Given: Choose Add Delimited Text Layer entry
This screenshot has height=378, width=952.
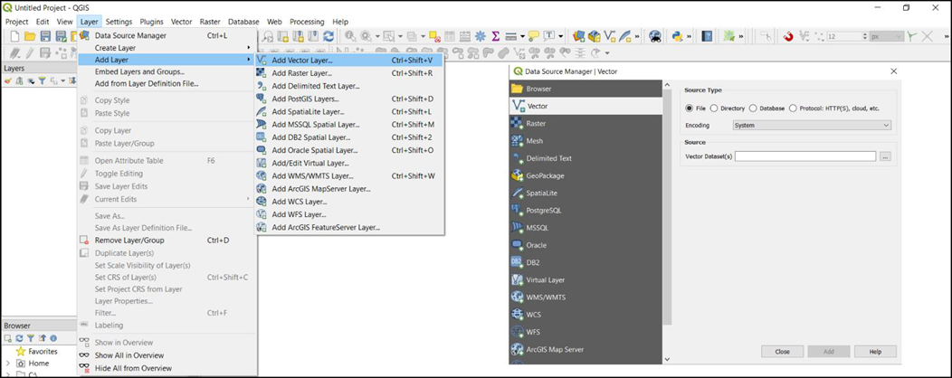Looking at the screenshot, I should pos(349,86).
